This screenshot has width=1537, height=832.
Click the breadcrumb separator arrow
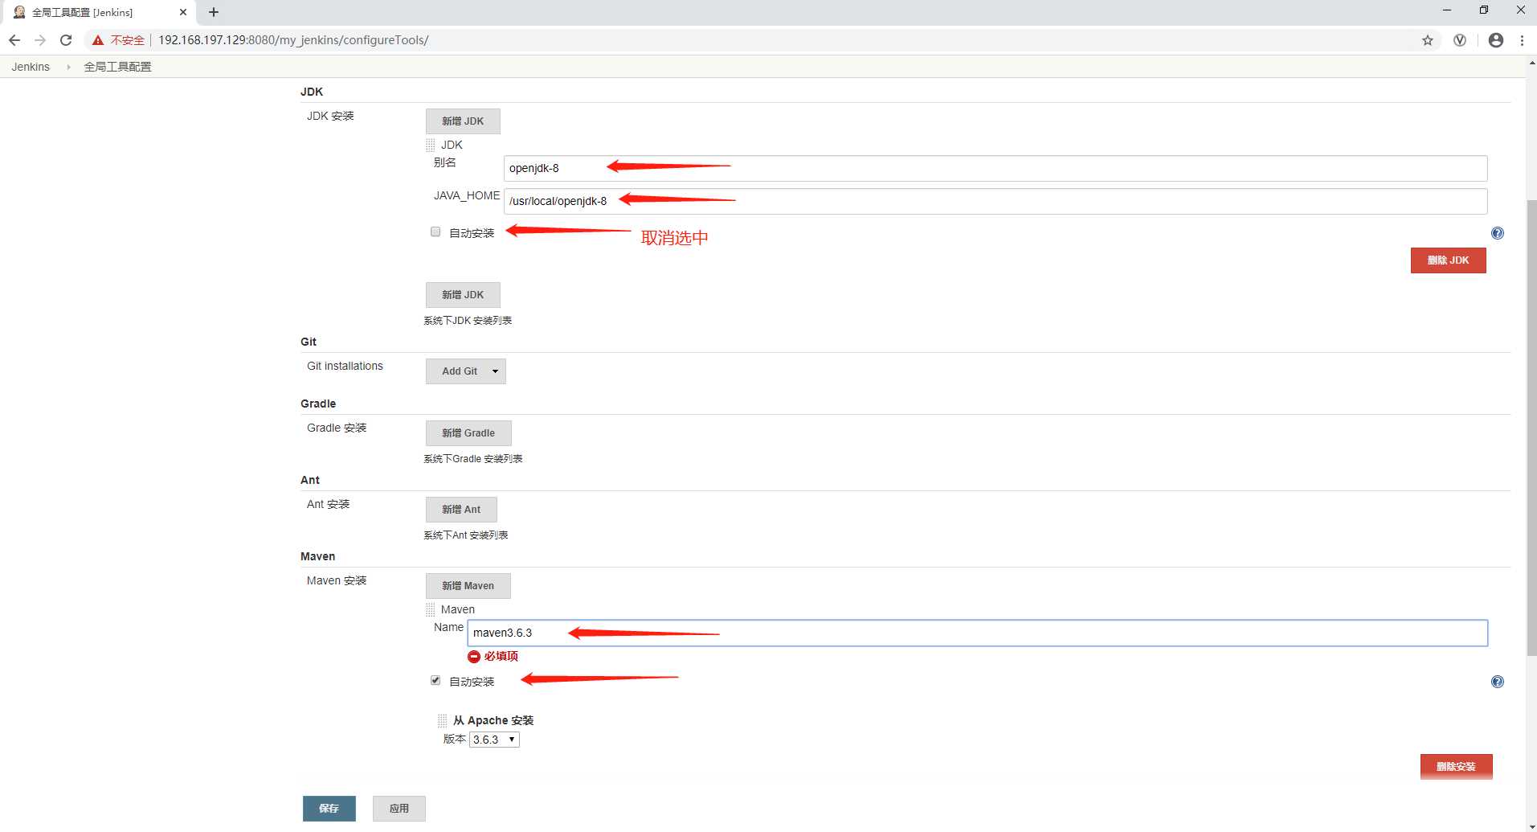(68, 67)
